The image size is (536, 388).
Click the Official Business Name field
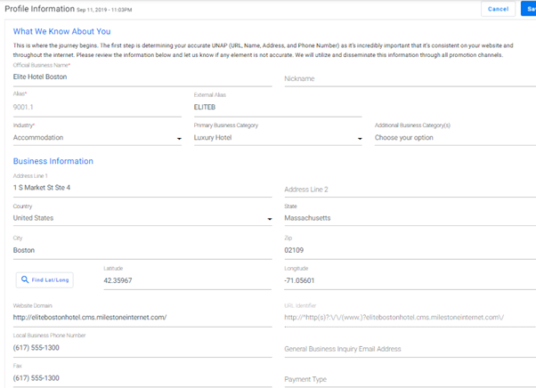pos(142,77)
